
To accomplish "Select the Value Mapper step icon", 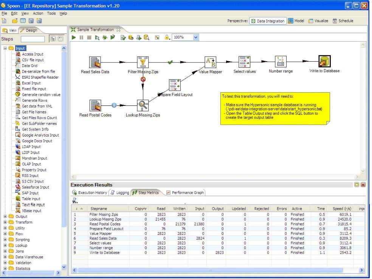I will [x=211, y=62].
